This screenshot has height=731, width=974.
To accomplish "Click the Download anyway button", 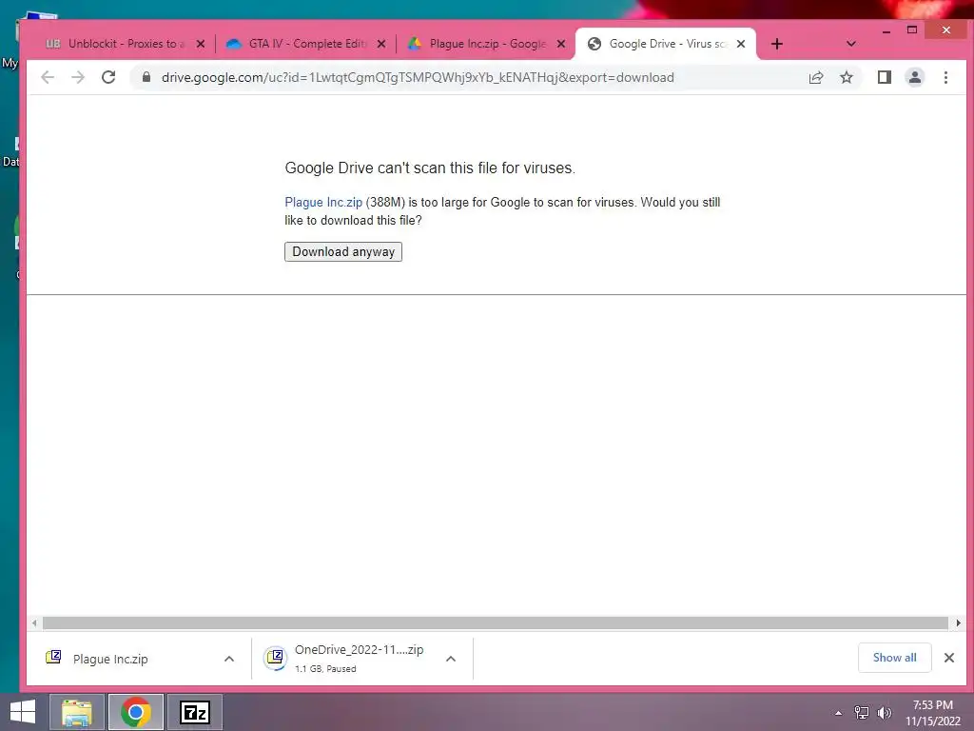I will tap(342, 251).
